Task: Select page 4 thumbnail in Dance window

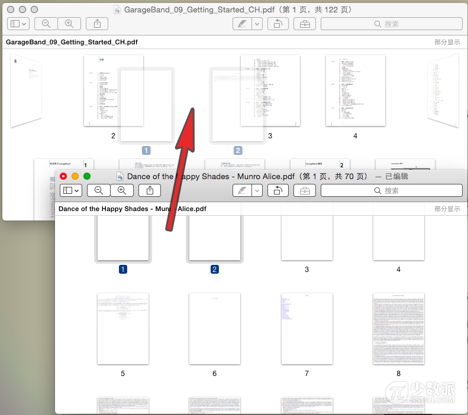Action: (398, 238)
